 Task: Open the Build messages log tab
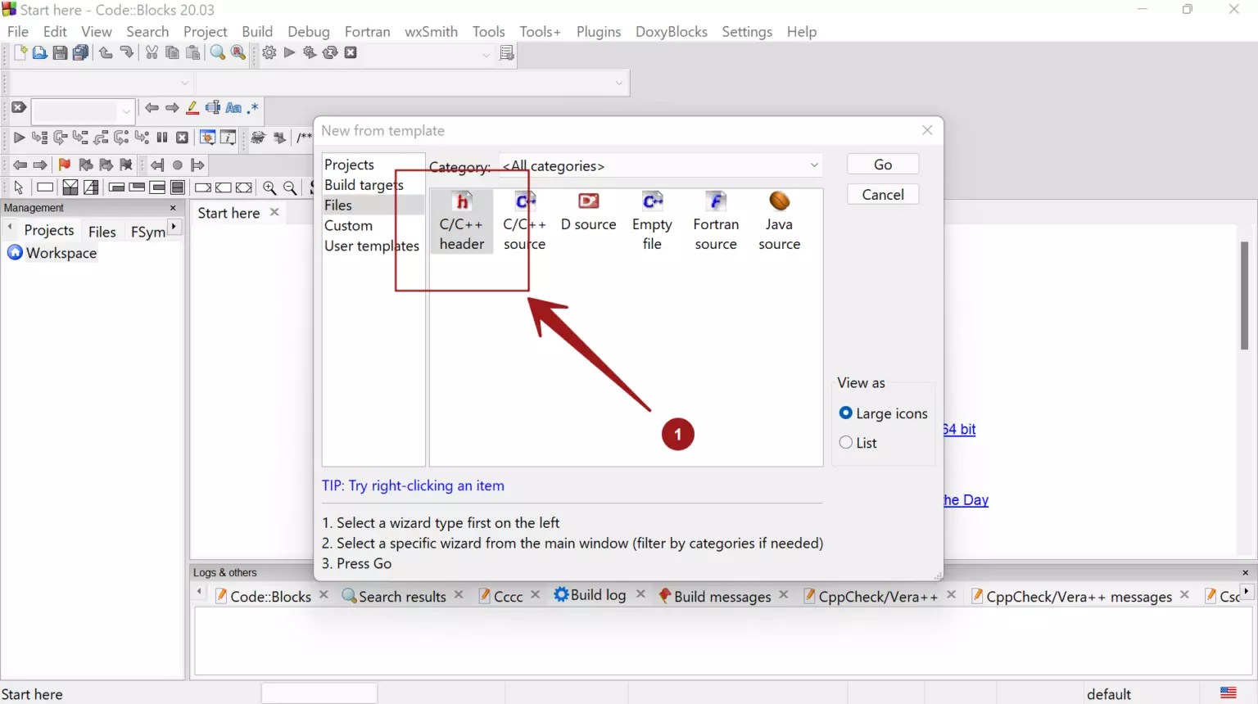715,596
